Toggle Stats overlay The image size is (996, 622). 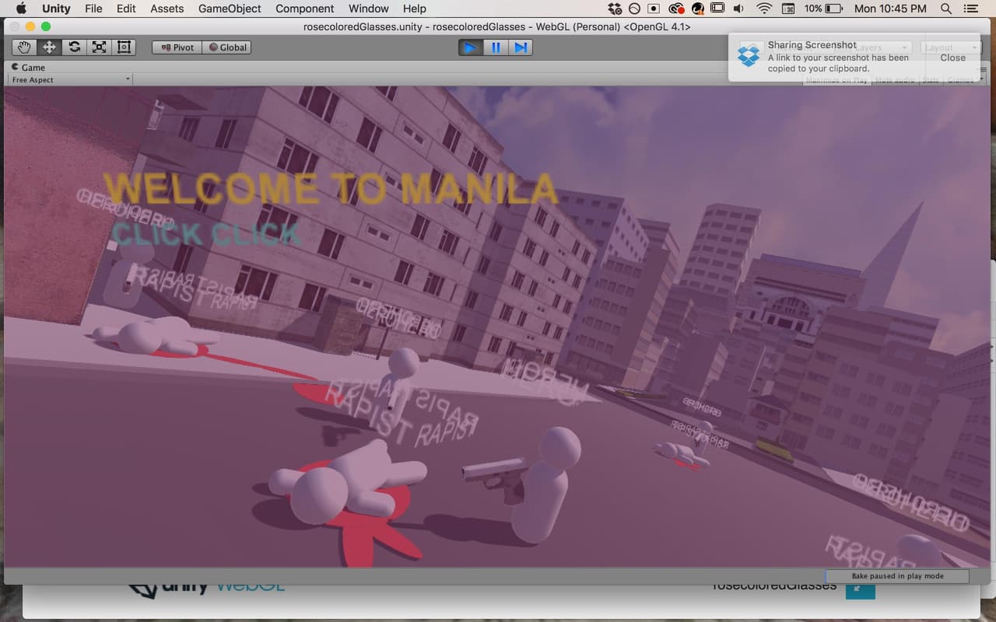pyautogui.click(x=931, y=80)
